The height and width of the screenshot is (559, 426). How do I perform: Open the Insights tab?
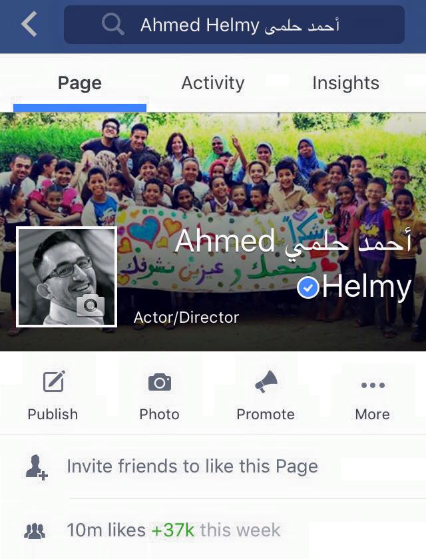[345, 83]
